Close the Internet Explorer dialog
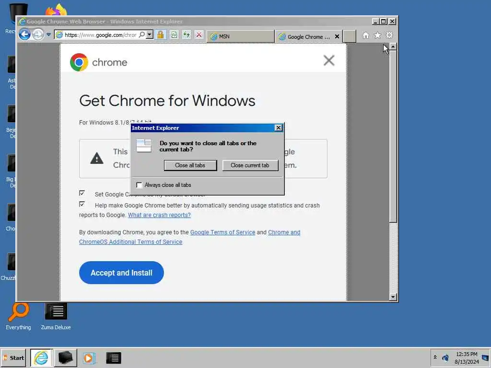Screen dimensions: 491x368 279,127
